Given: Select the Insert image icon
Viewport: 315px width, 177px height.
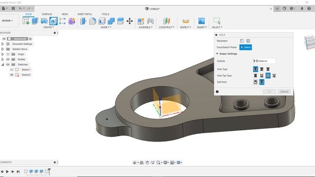Looking at the screenshot, I should pyautogui.click(x=201, y=21).
